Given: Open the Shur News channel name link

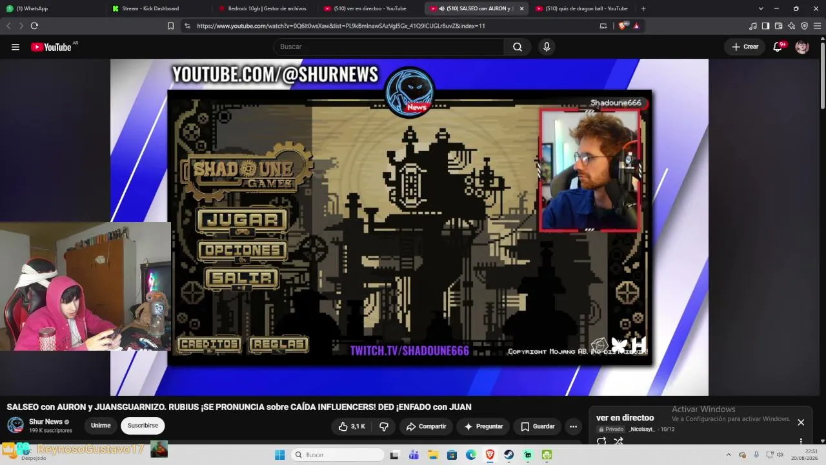Looking at the screenshot, I should [46, 422].
